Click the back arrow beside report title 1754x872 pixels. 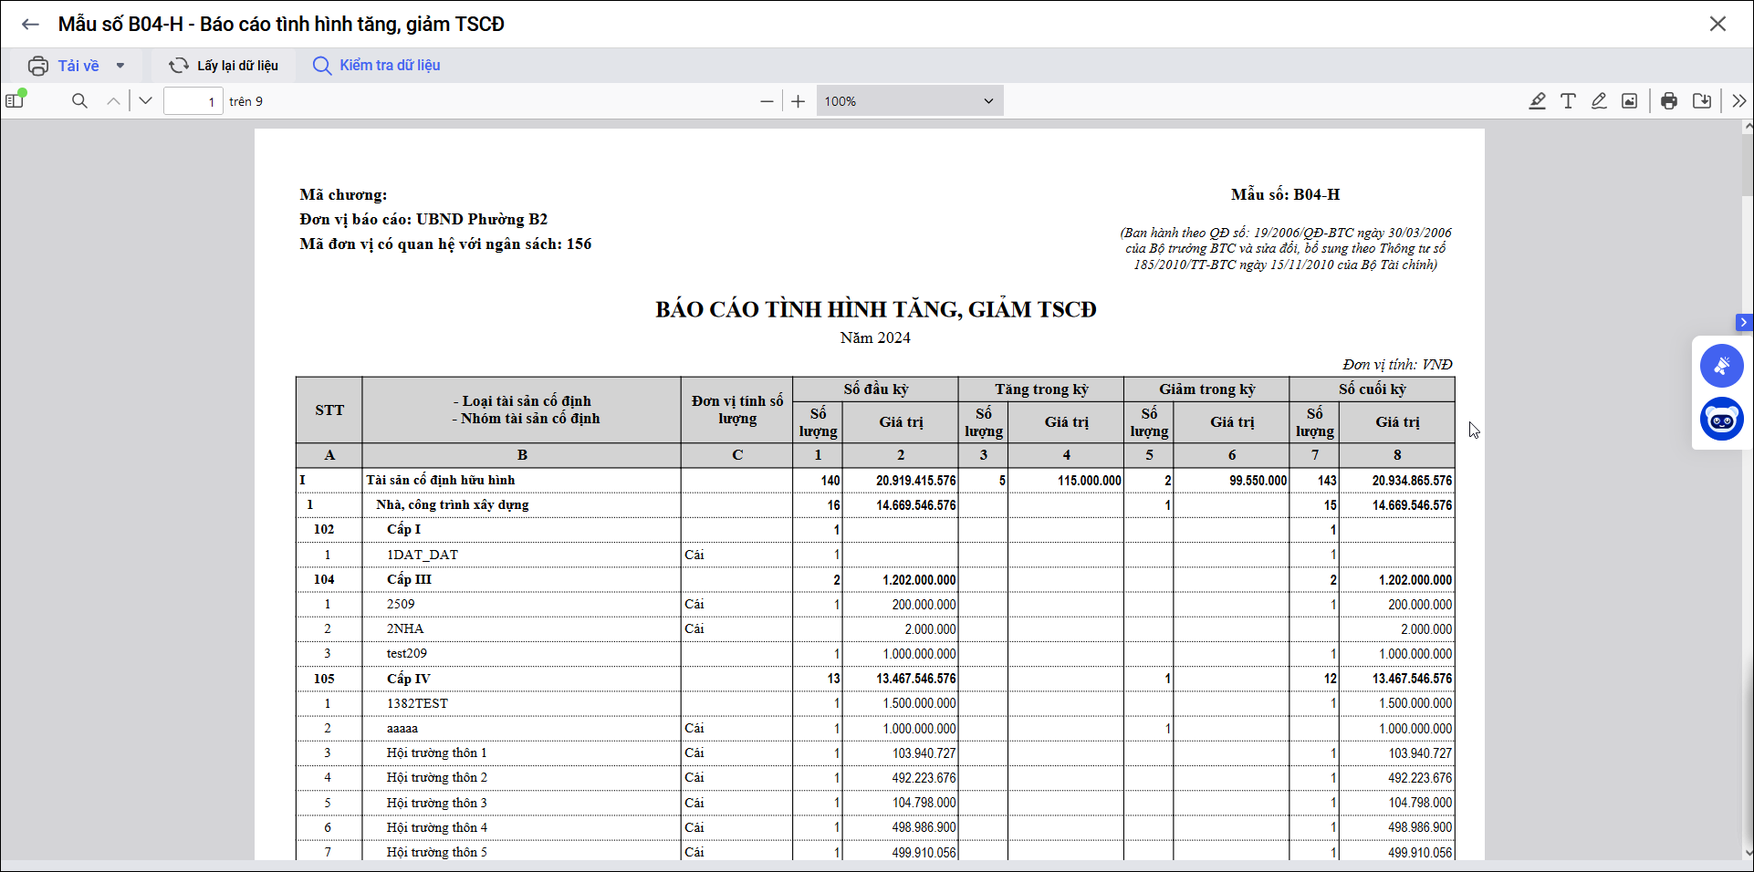[x=30, y=25]
